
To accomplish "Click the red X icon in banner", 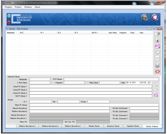I will tap(9, 22).
